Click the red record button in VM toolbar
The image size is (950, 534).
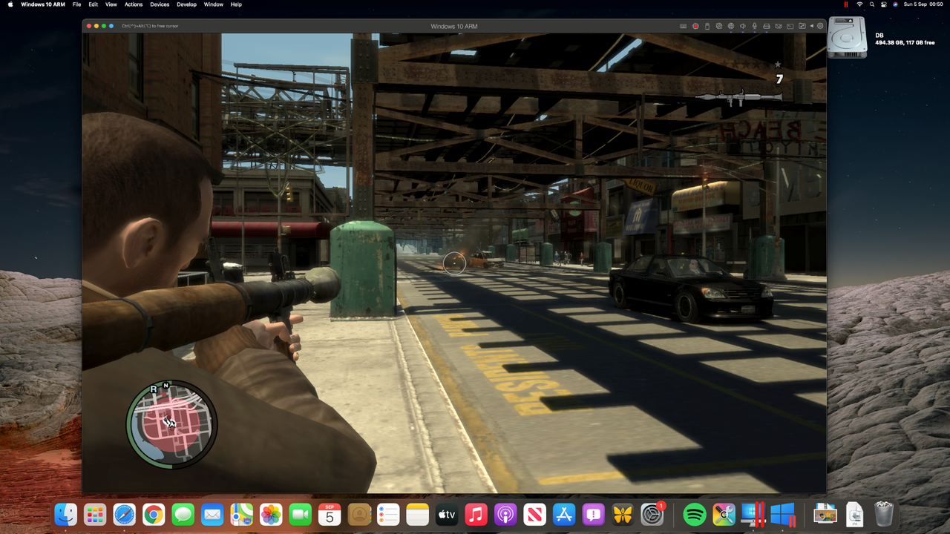pos(695,26)
